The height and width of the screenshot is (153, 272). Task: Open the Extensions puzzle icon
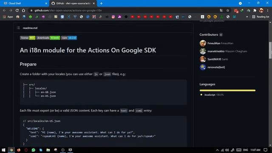255,10
